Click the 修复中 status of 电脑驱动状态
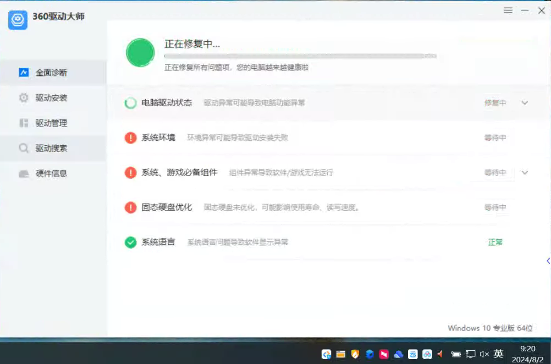The image size is (551, 364). (x=495, y=103)
